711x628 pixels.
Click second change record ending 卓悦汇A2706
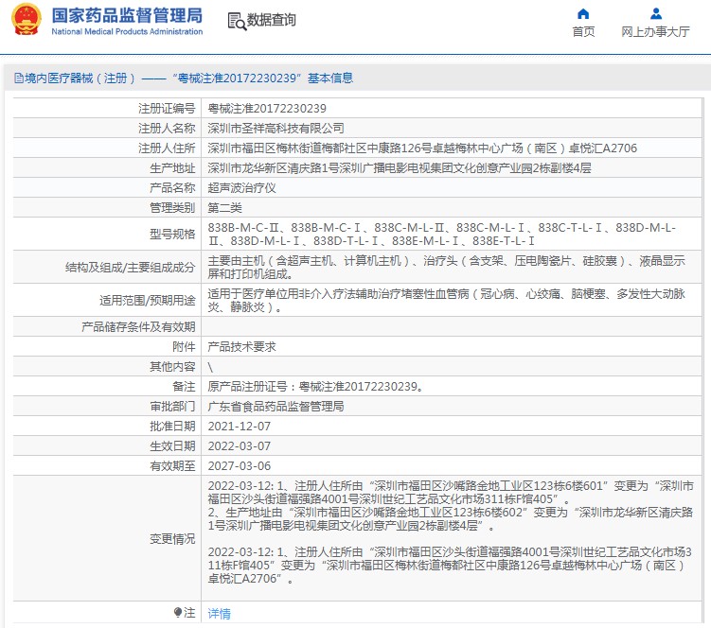[x=450, y=565]
